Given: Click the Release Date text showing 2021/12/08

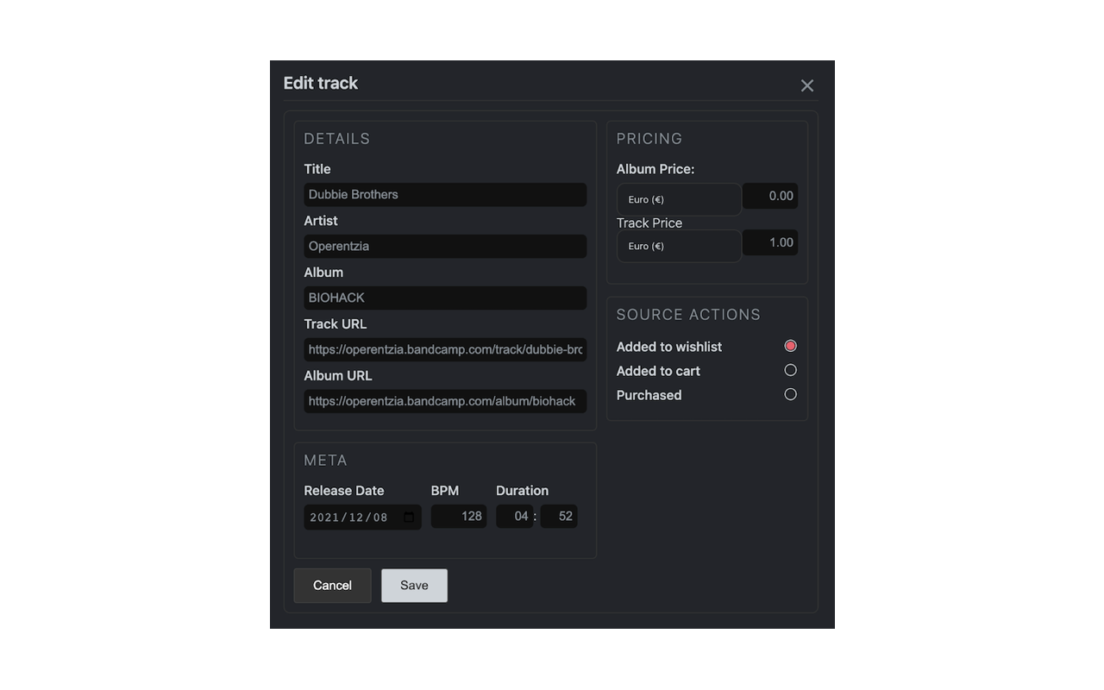Looking at the screenshot, I should pyautogui.click(x=349, y=517).
